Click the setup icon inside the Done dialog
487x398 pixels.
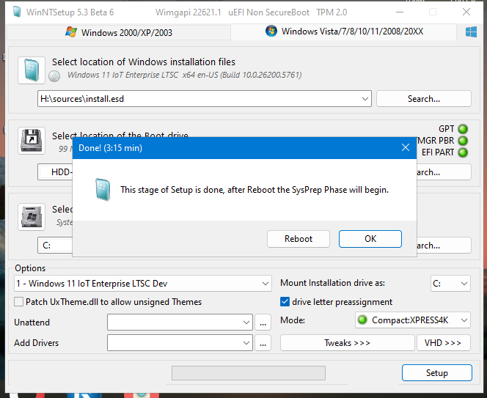(103, 189)
